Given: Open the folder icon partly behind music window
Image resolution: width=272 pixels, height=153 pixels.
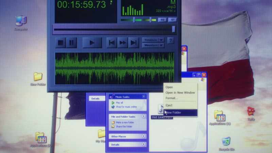Looking at the screenshot, I should pos(101,134).
